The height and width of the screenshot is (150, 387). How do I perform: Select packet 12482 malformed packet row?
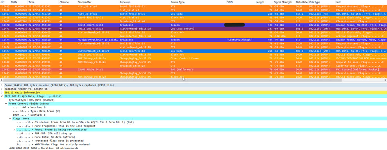193,70
